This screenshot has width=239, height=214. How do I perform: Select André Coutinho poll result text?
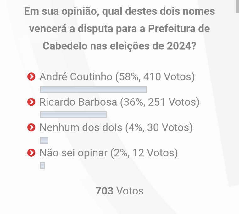(x=117, y=76)
